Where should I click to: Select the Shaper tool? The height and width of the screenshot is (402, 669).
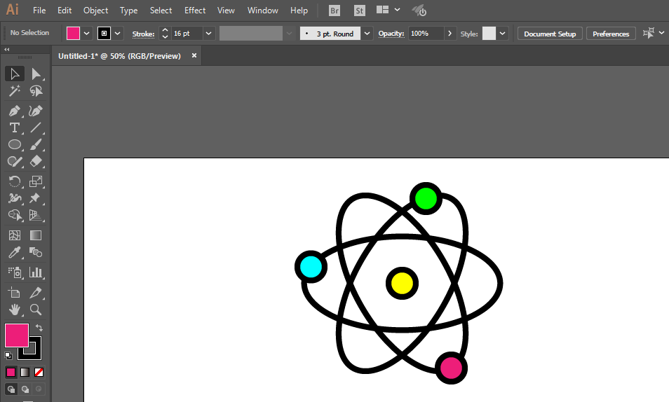[x=15, y=162]
